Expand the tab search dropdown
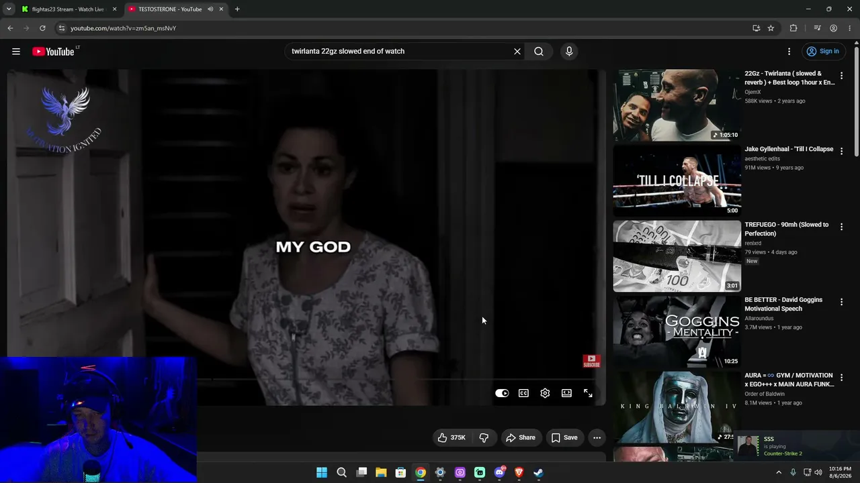This screenshot has height=483, width=860. pyautogui.click(x=9, y=9)
